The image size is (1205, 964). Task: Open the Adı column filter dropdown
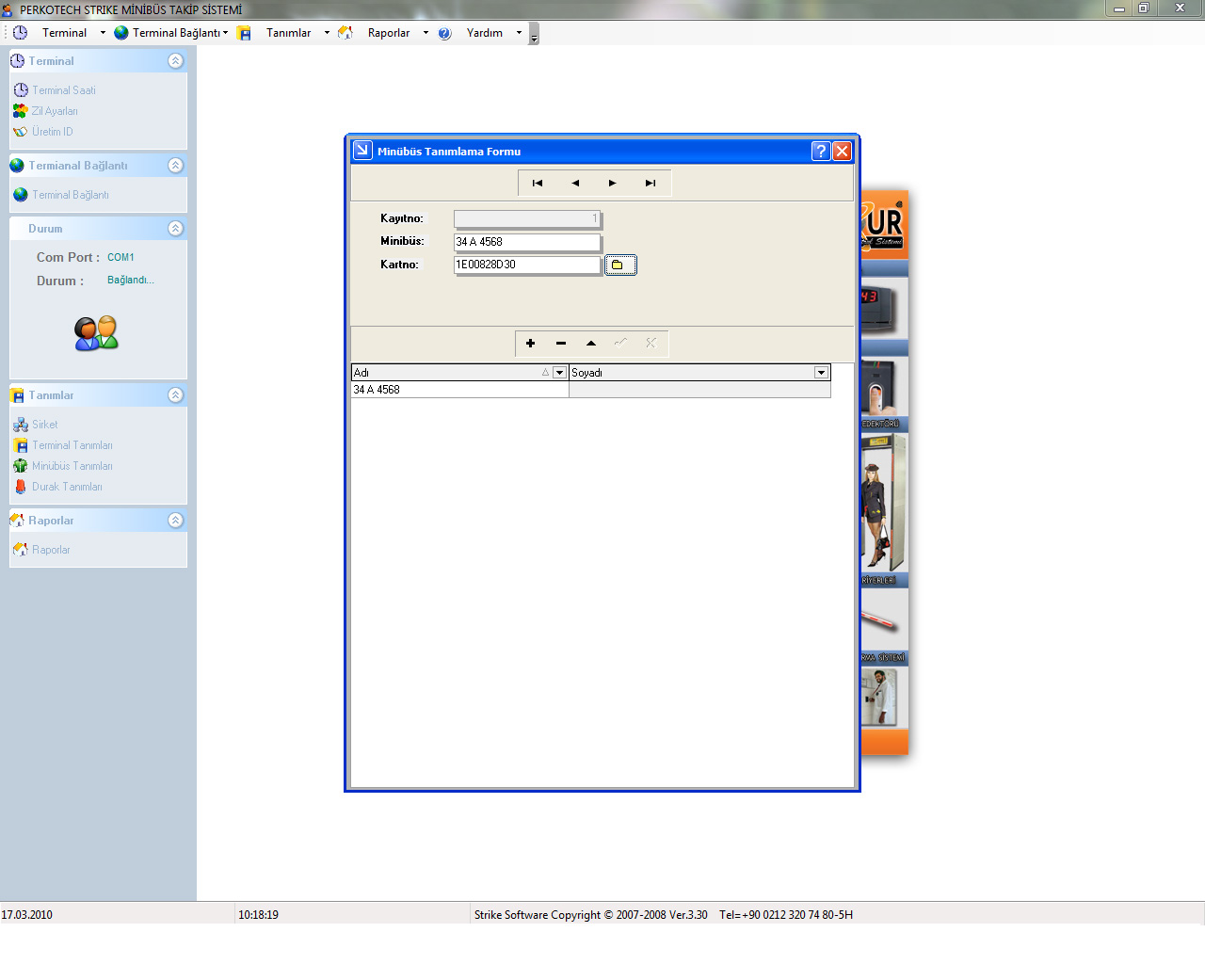tap(559, 373)
